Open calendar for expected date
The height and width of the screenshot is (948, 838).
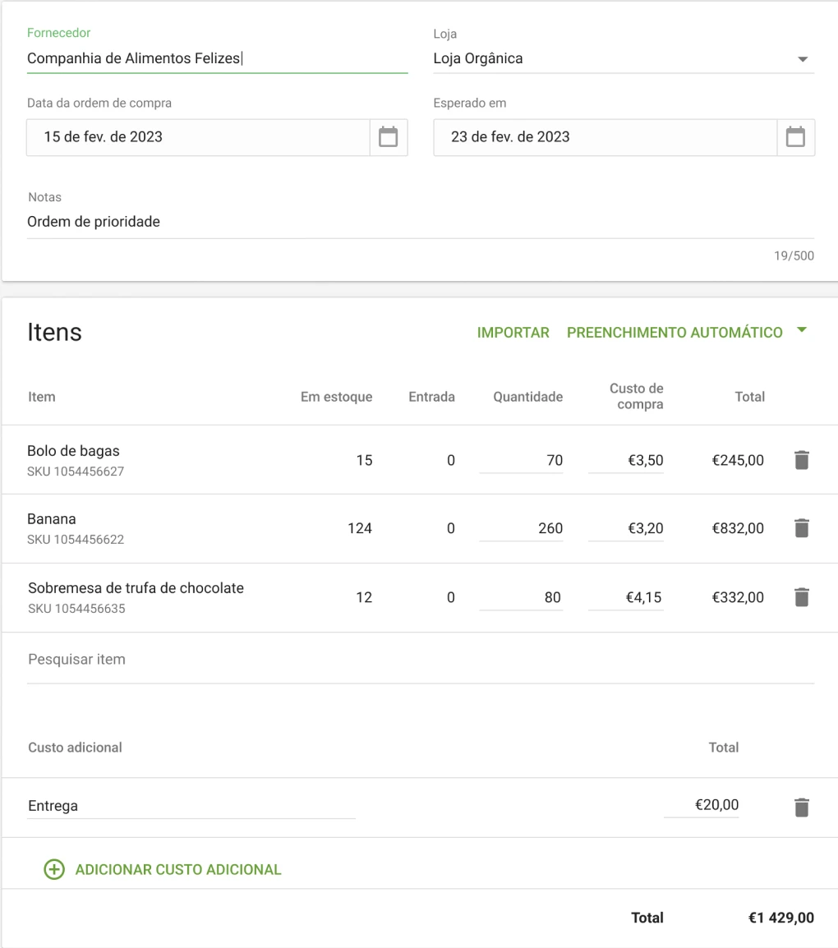(795, 137)
